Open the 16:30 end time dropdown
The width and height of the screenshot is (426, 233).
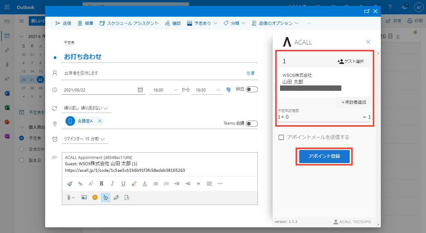(x=207, y=90)
